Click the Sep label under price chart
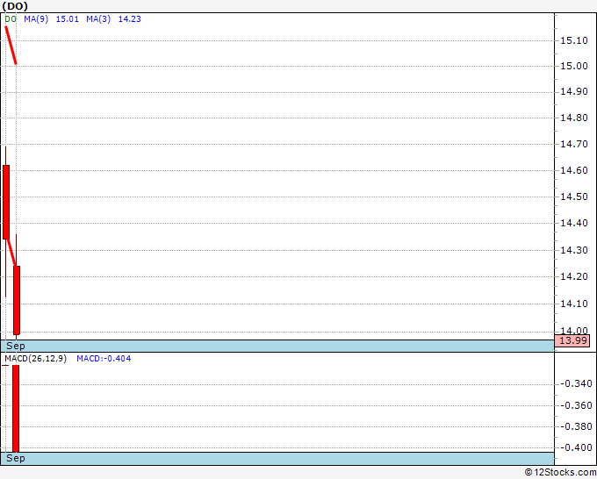Viewport: 597px width, 479px height. [16, 346]
